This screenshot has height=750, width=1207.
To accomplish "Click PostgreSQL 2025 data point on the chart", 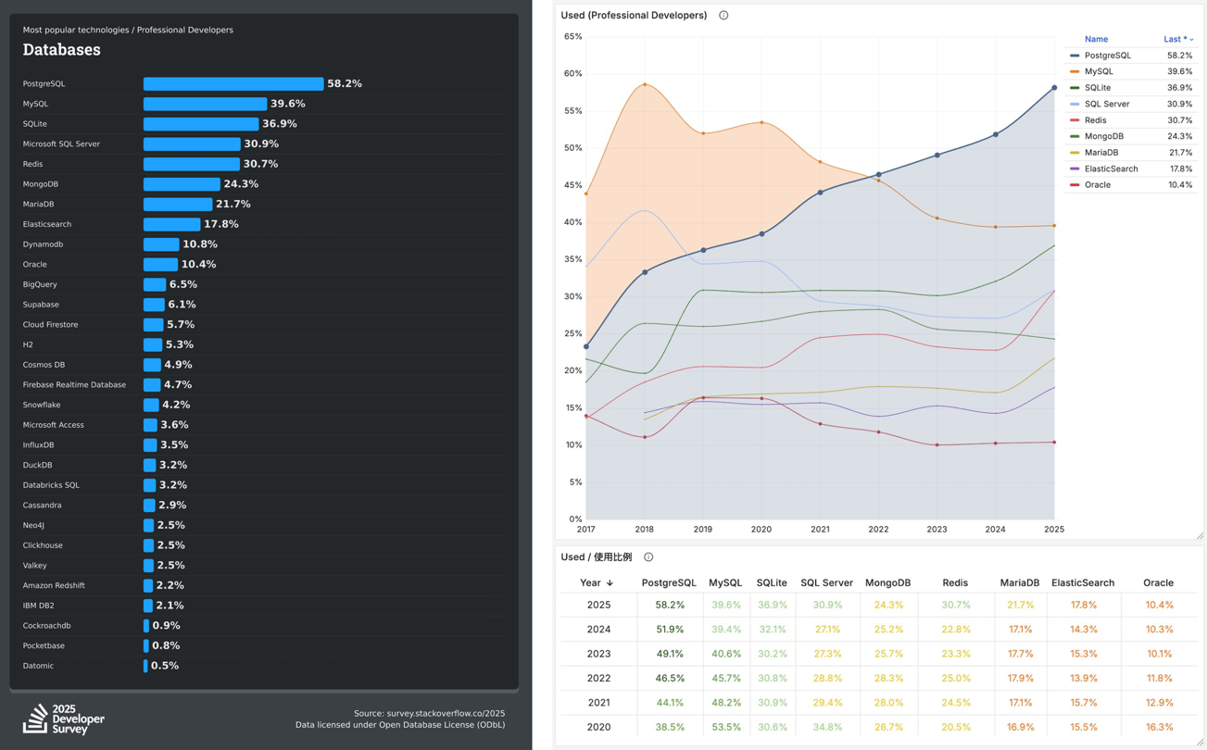I will 1054,88.
